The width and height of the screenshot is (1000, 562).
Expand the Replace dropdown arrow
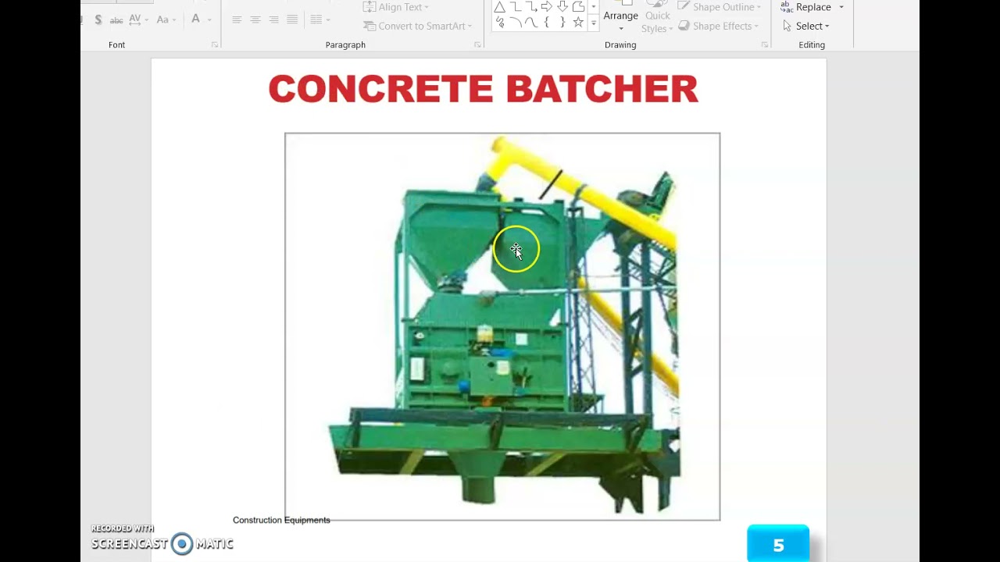pyautogui.click(x=841, y=7)
